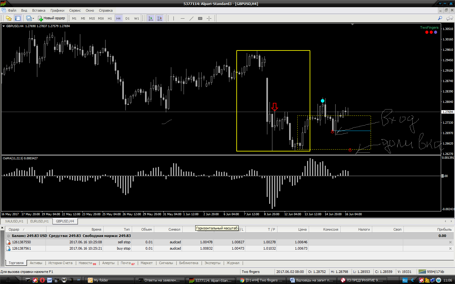Toggle the active H4 timeframe button

tap(118, 18)
